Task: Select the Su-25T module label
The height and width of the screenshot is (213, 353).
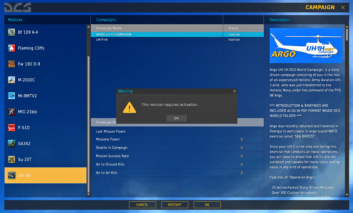Action: click(x=25, y=160)
